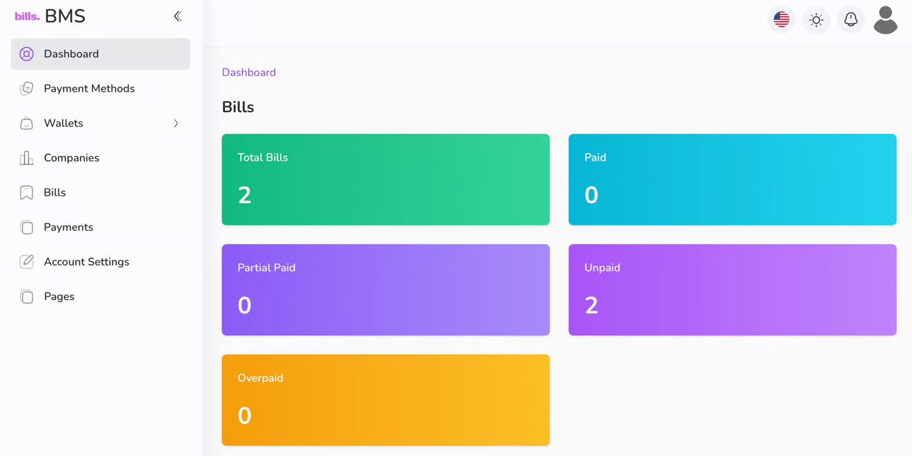Open notifications bell icon
Image resolution: width=912 pixels, height=456 pixels.
click(x=851, y=20)
